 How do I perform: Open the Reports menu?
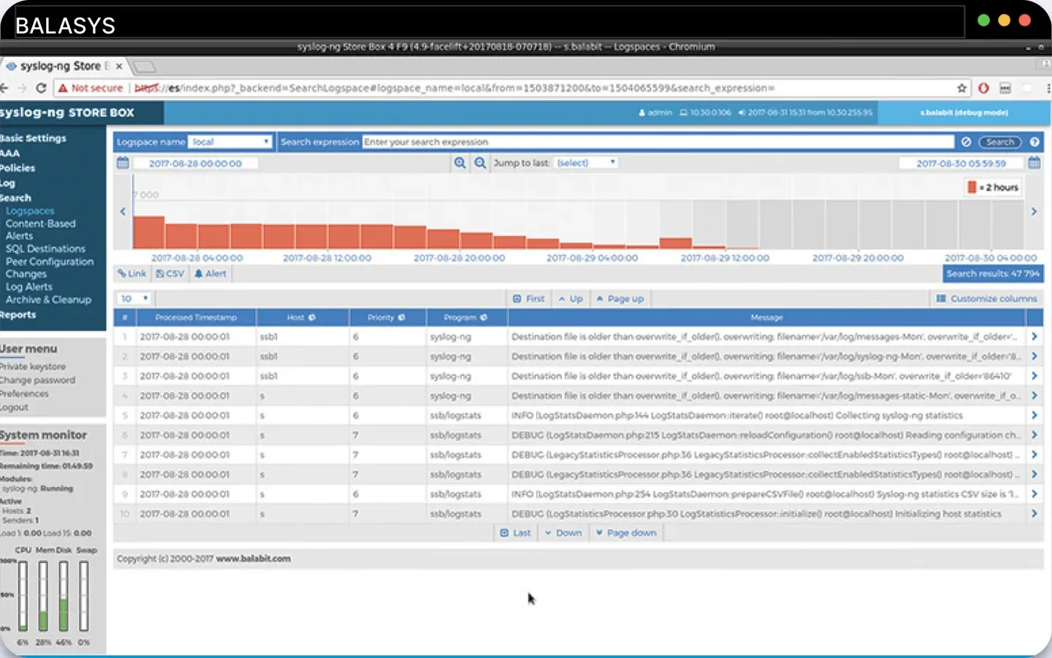pos(18,315)
